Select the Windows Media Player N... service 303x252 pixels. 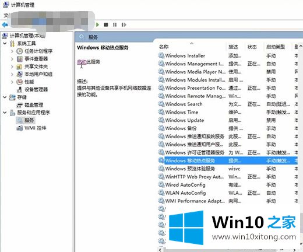pos(228,72)
